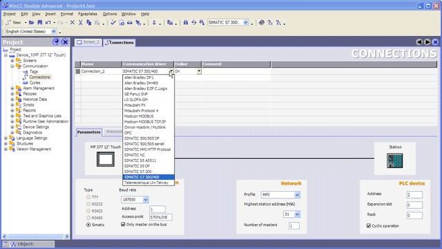Image resolution: width=442 pixels, height=249 pixels.
Task: Select the RS485 type radio button
Action: point(88,218)
